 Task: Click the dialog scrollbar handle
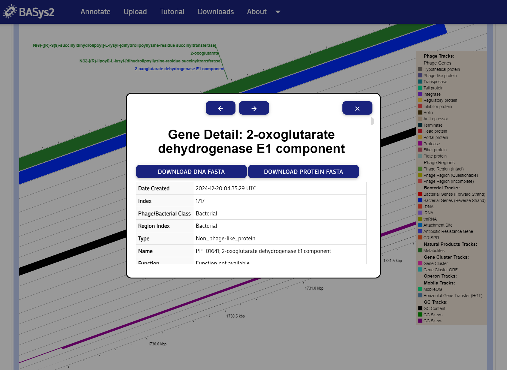[372, 121]
